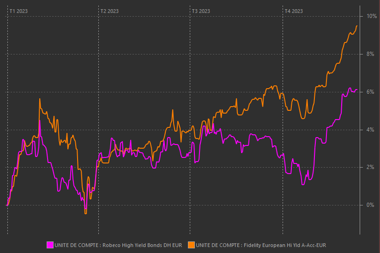Click the T3 2023 quarter label

click(x=201, y=11)
